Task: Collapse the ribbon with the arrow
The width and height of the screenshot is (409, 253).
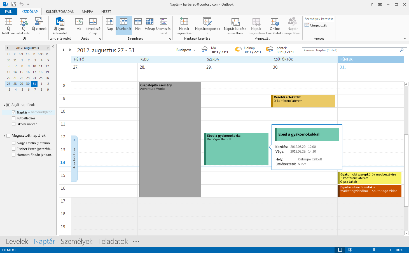Action: pyautogui.click(x=405, y=38)
